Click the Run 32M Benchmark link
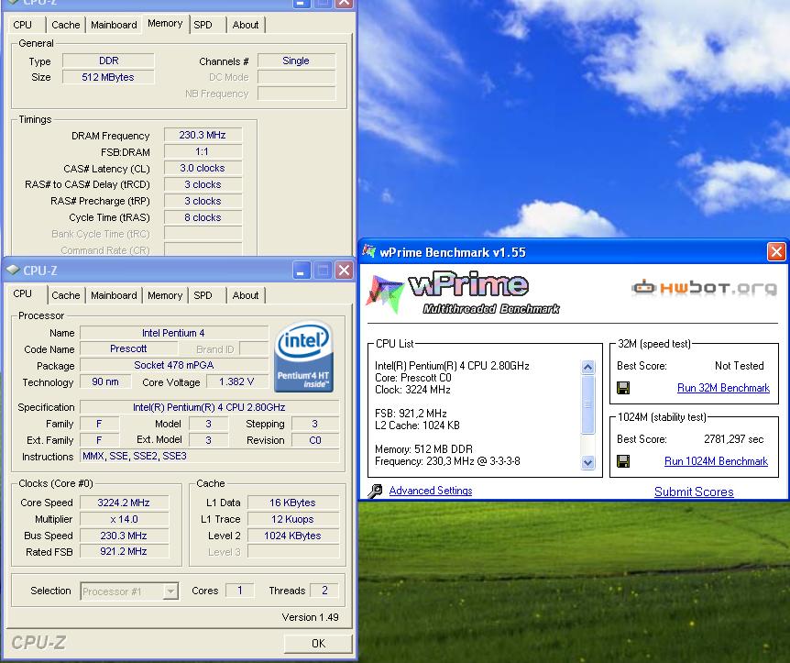The width and height of the screenshot is (790, 663). [723, 388]
